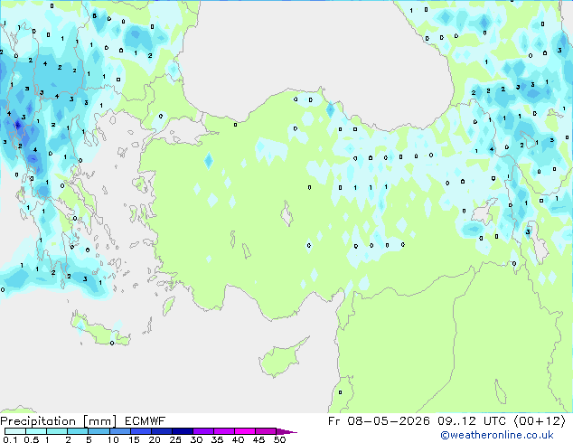Select the legend value "45"
Screen dimensions: 573x443
[x=258, y=439]
